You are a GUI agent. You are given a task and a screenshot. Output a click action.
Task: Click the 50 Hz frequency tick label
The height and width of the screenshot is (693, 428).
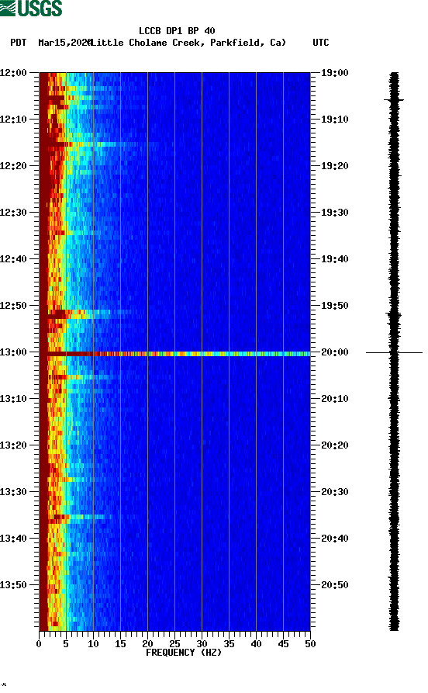point(310,644)
